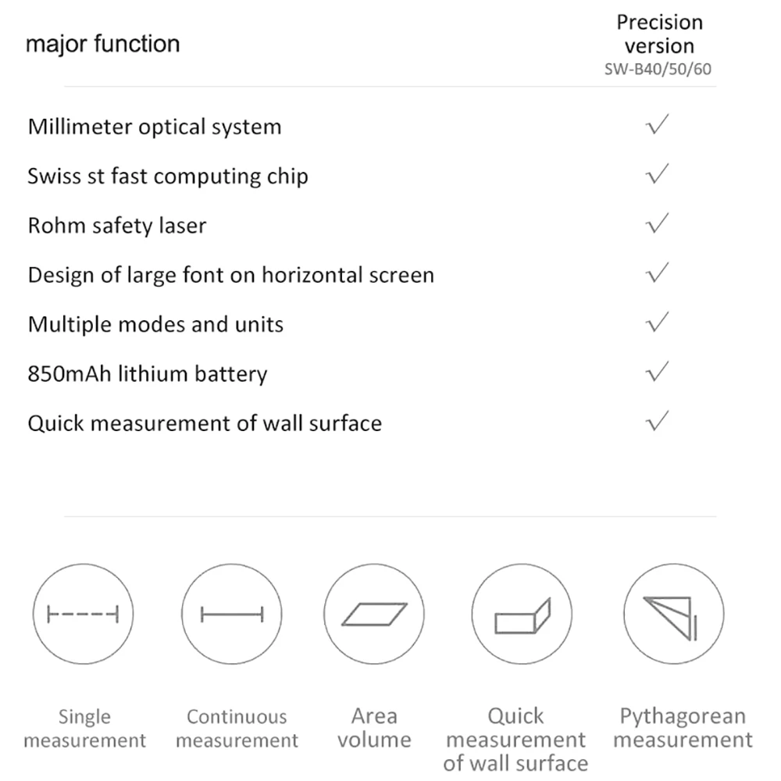Click the Precision version column header

click(659, 34)
